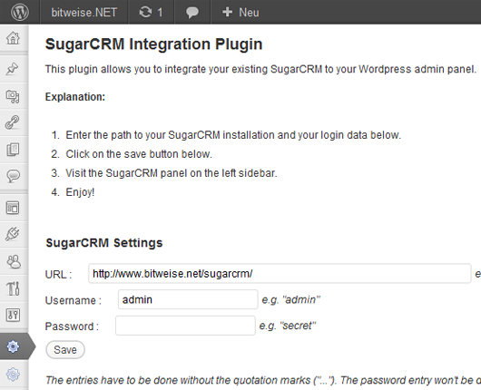Open the Plugins plug icon
This screenshot has width=481, height=390.
coord(13,234)
